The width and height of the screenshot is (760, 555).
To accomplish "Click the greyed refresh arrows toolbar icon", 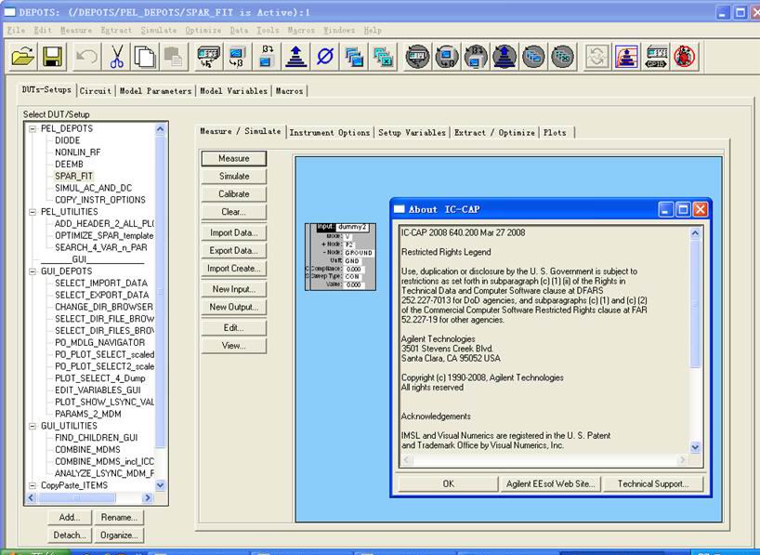I will [x=597, y=57].
